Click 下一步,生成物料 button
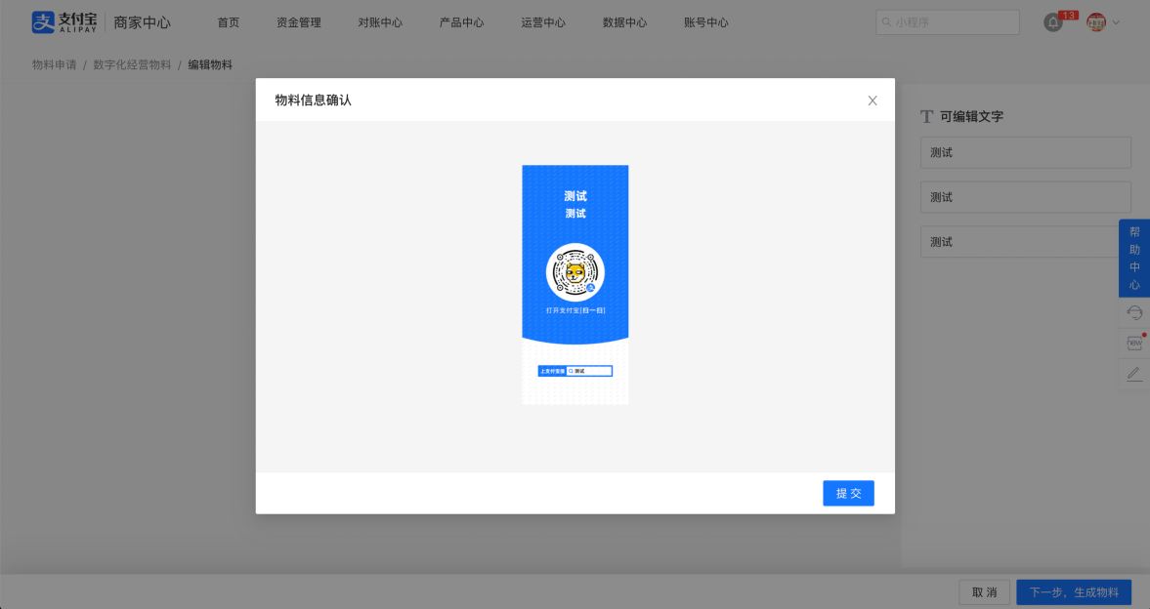 (x=1074, y=592)
